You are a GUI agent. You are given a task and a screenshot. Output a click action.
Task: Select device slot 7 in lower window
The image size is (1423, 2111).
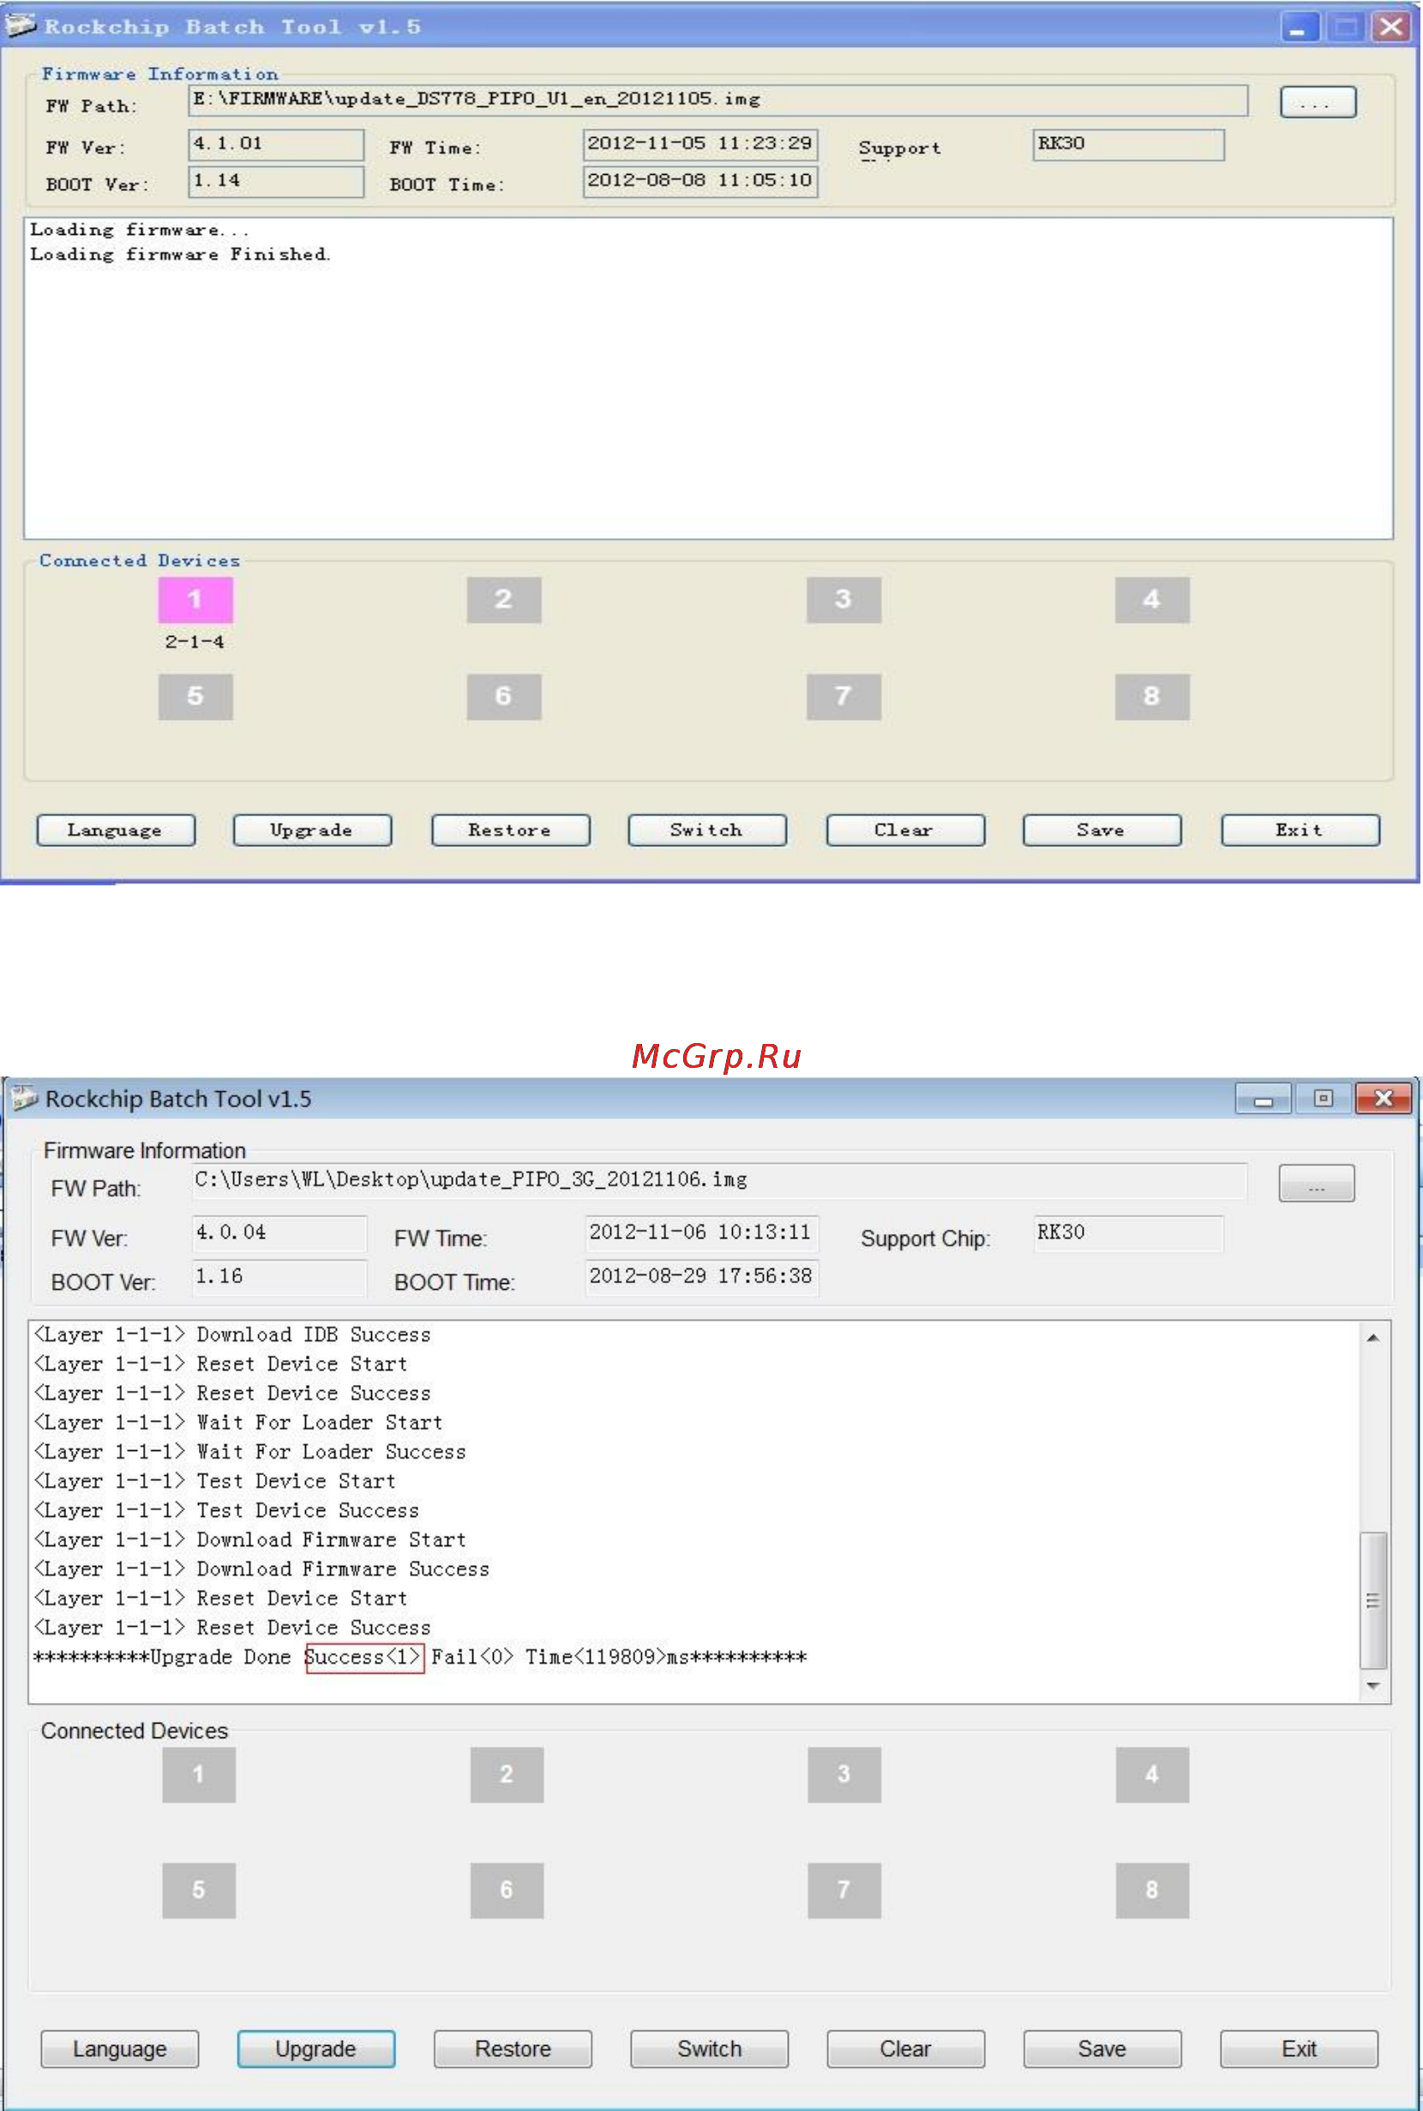844,1890
